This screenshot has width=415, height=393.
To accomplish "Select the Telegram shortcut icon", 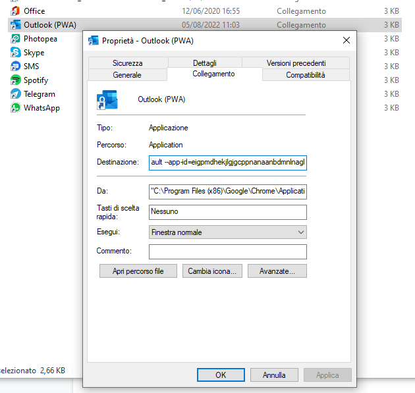I will [15, 94].
